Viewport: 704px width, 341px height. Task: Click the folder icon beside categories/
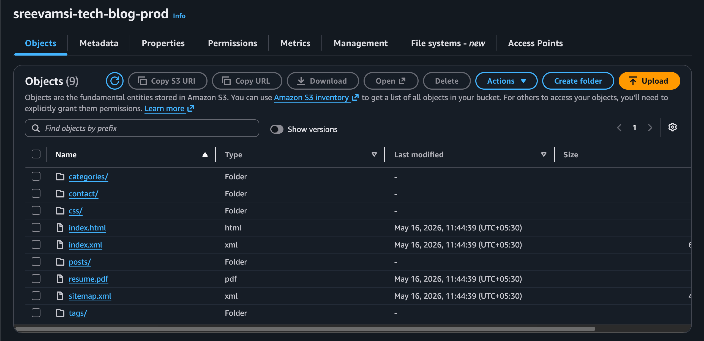point(60,177)
